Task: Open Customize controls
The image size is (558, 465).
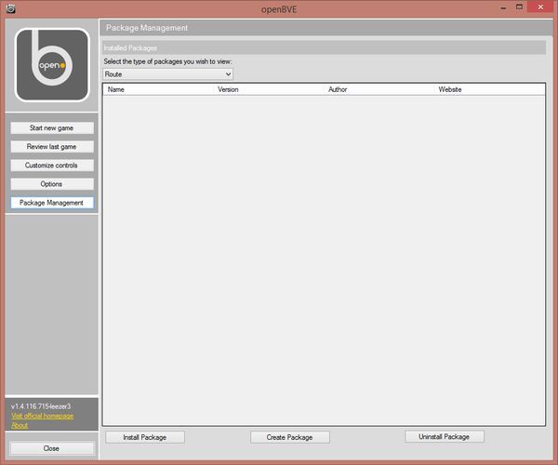Action: pyautogui.click(x=52, y=166)
